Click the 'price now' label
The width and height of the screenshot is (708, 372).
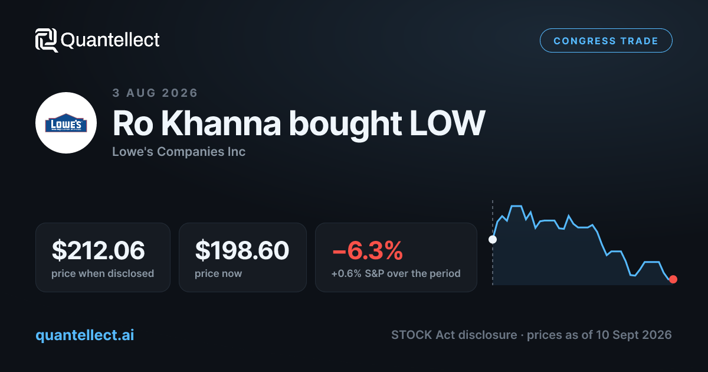click(218, 273)
